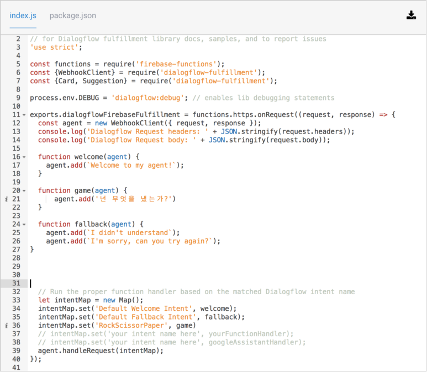Image resolution: width=427 pixels, height=372 pixels.
Task: Click line number 9 in the gutter
Action: [17, 98]
